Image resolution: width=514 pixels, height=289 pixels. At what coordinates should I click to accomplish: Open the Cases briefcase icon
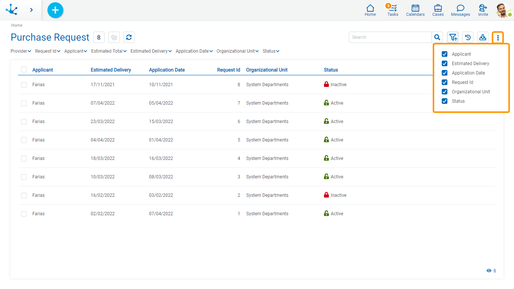tap(438, 10)
